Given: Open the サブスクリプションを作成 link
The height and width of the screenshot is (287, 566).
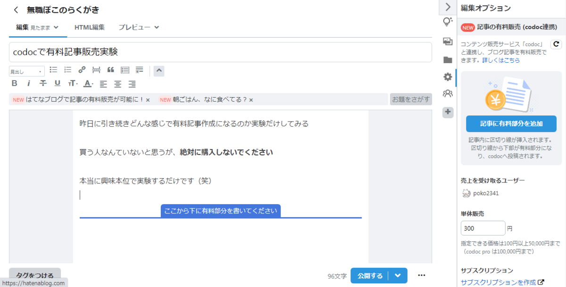Looking at the screenshot, I should [502, 282].
